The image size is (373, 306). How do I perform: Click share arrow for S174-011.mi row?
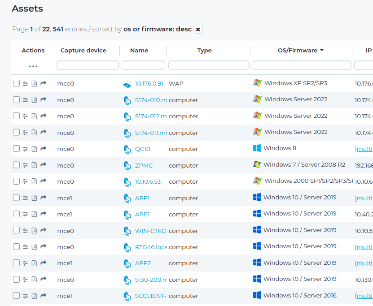[x=43, y=132]
